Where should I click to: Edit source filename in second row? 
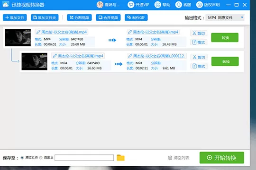coord(78,56)
